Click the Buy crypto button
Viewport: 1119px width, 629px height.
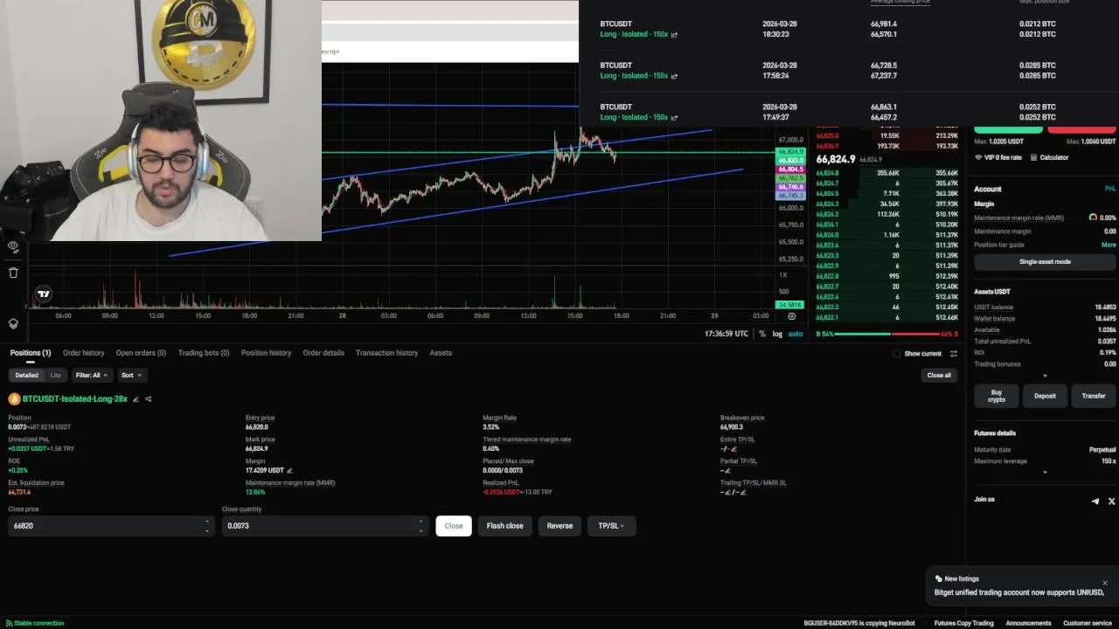coord(997,396)
